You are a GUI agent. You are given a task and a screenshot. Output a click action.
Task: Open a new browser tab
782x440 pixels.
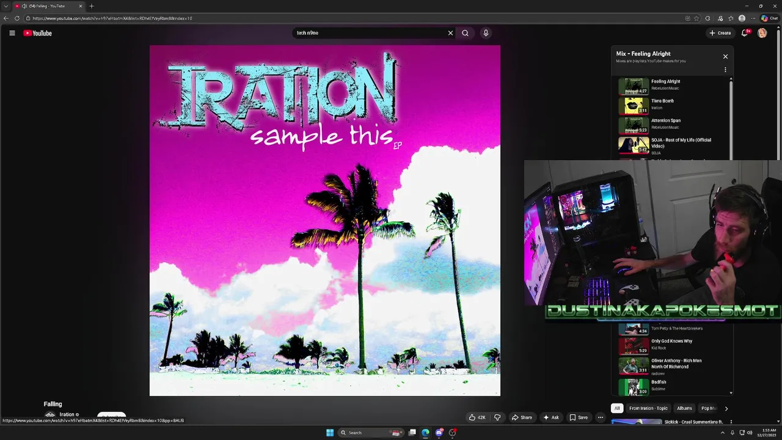(x=92, y=6)
